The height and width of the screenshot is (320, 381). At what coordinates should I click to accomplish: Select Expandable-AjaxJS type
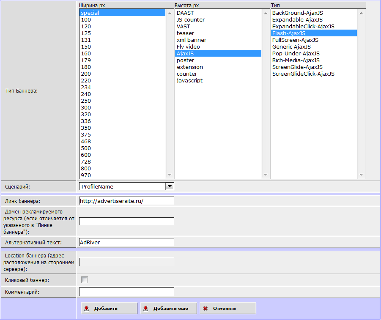point(314,20)
